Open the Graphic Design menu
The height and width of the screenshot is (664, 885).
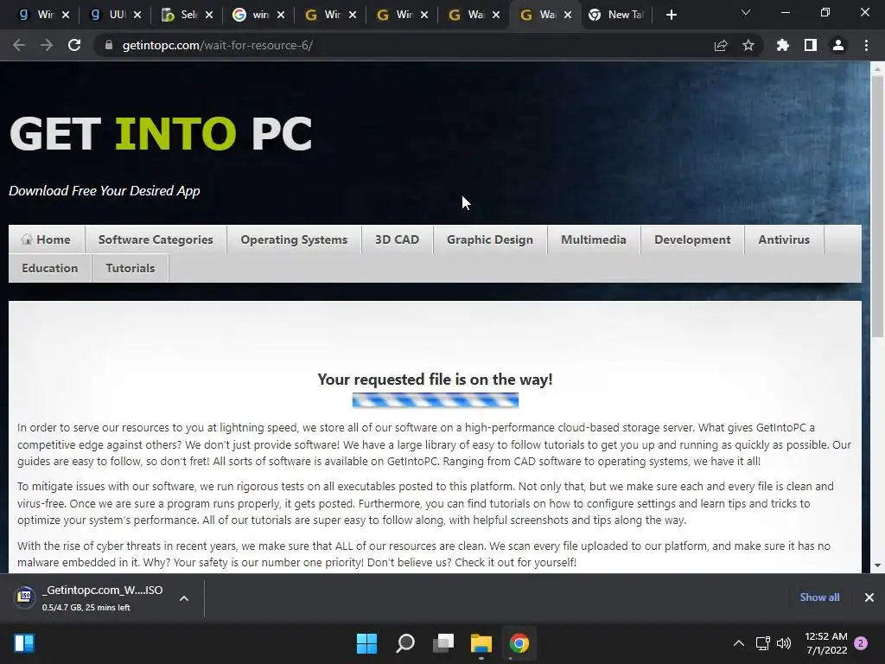click(x=490, y=239)
